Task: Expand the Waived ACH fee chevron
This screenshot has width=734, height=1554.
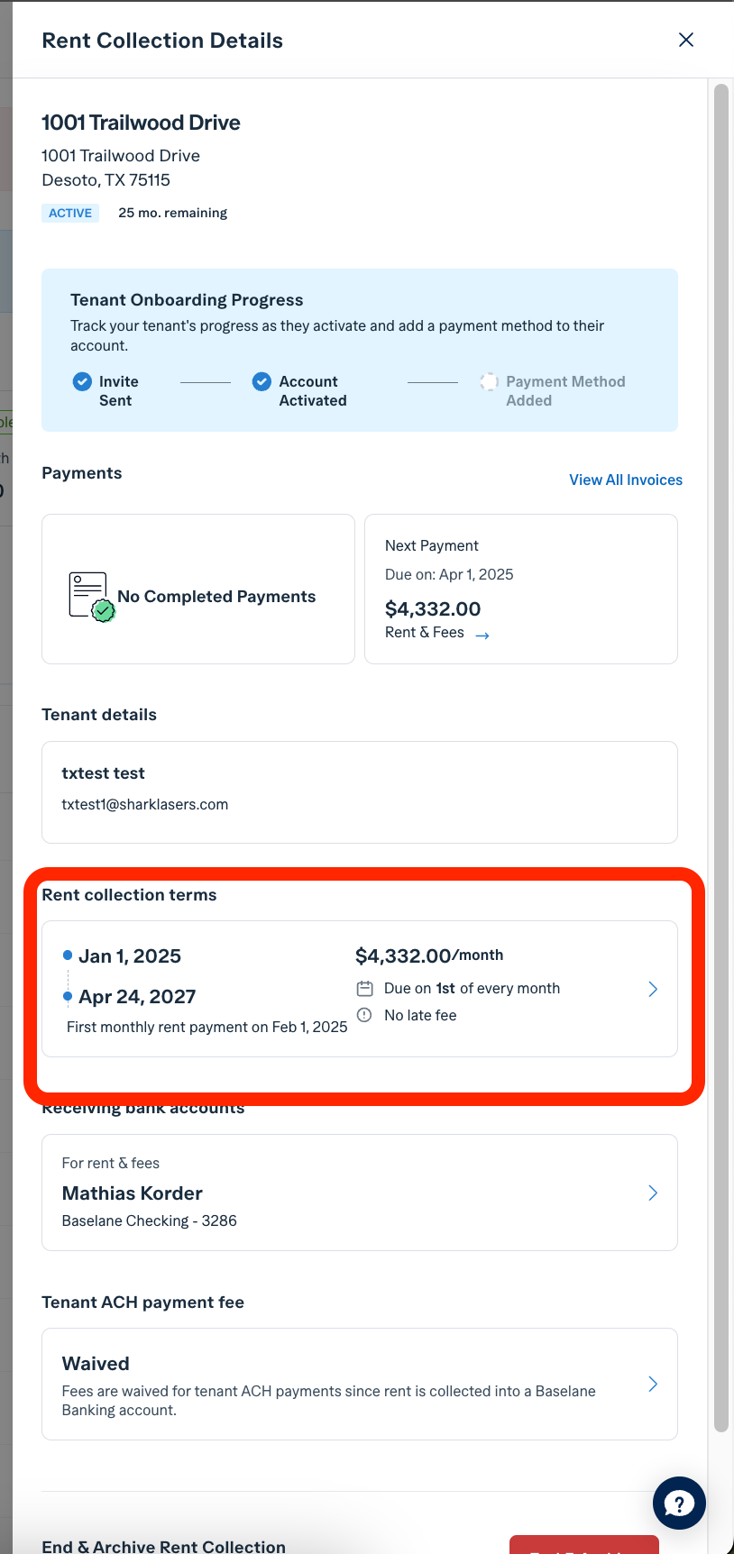Action: pos(653,1384)
